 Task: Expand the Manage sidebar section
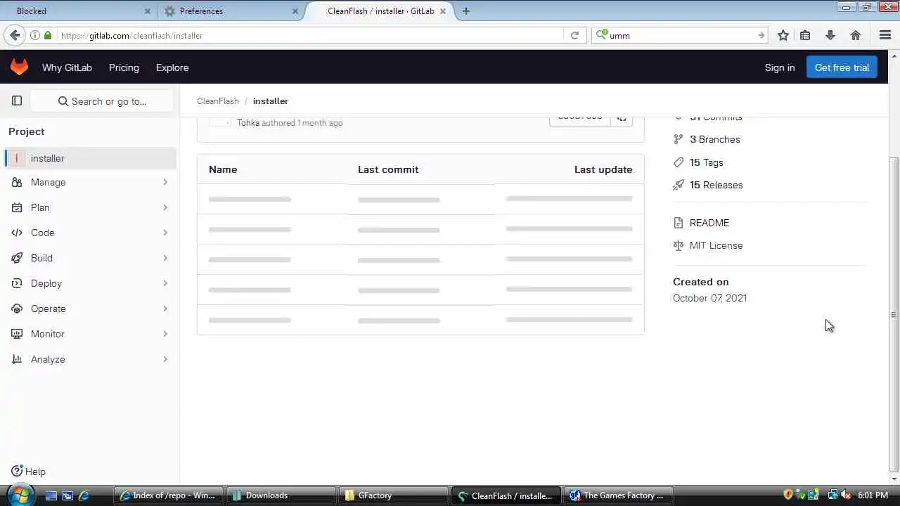[89, 182]
